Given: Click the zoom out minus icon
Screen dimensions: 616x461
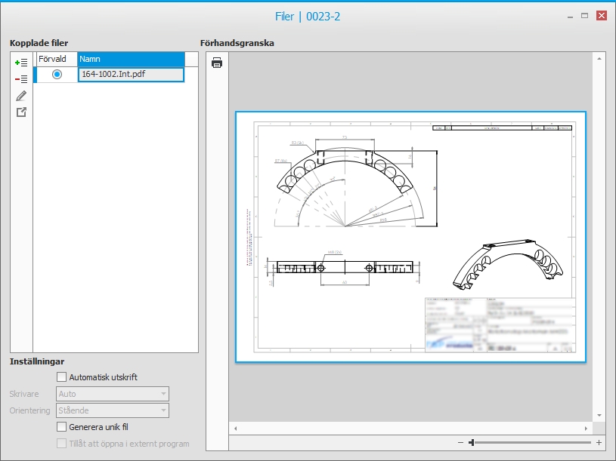Looking at the screenshot, I should pos(460,443).
